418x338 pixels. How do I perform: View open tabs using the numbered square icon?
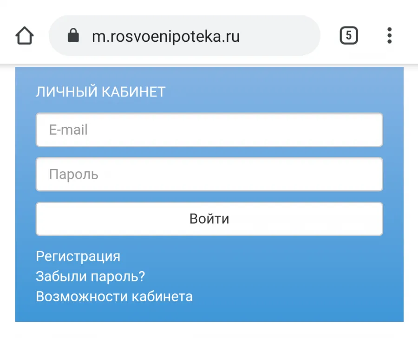pyautogui.click(x=349, y=35)
